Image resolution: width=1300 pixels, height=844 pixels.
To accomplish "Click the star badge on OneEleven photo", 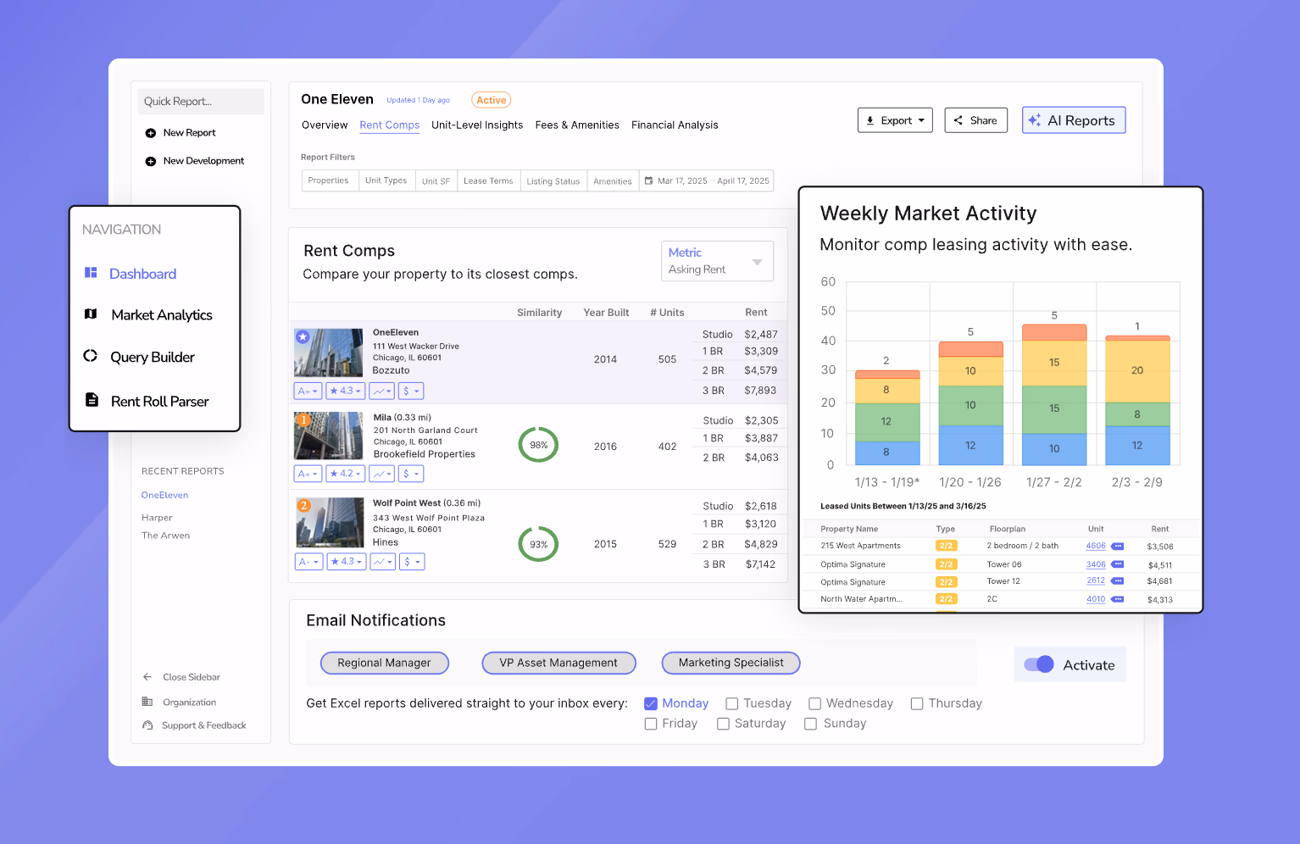I will click(303, 337).
